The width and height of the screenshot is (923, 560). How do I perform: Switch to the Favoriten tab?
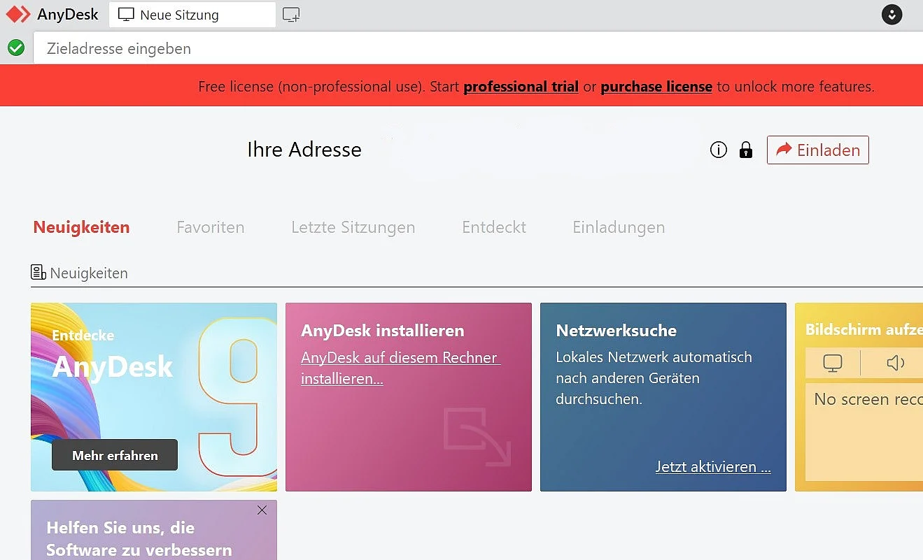(211, 227)
